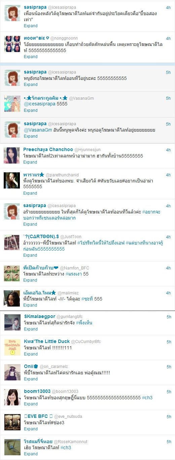Expand the tweet by boom13003

(31, 404)
